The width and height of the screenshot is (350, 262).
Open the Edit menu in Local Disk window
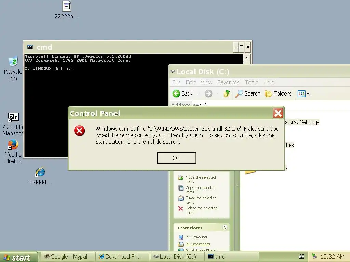point(191,82)
